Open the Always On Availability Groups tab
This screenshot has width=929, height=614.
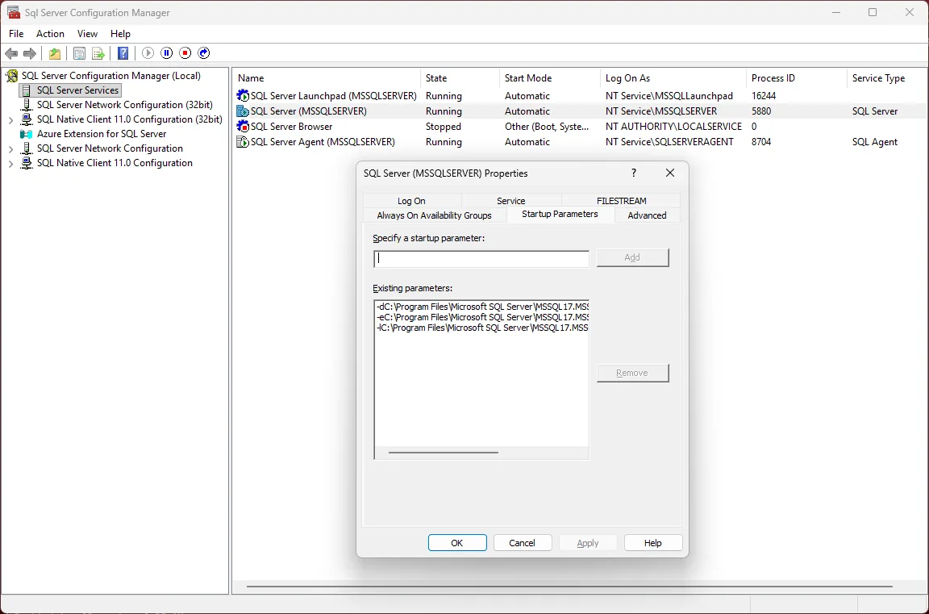[x=435, y=215]
